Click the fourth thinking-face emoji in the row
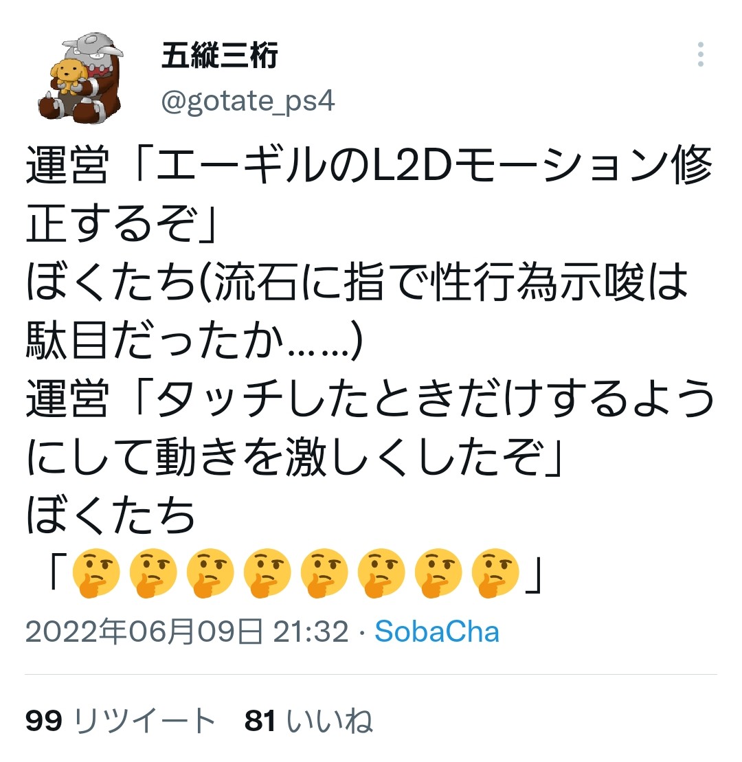742x762 pixels. pyautogui.click(x=267, y=572)
